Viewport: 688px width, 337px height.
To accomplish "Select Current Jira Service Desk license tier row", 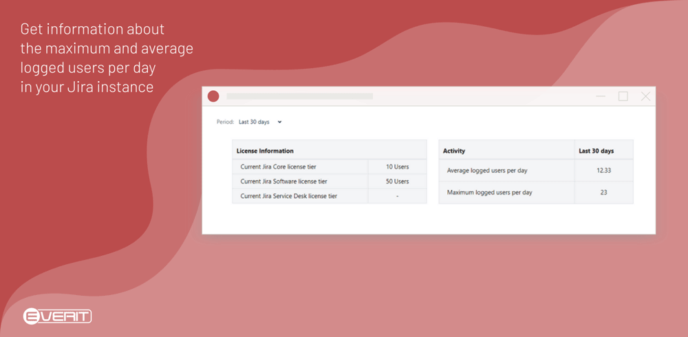I will 330,196.
